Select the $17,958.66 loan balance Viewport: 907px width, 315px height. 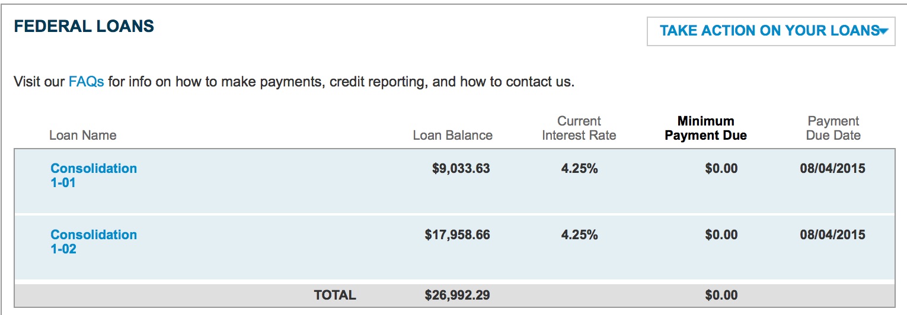pyautogui.click(x=457, y=235)
